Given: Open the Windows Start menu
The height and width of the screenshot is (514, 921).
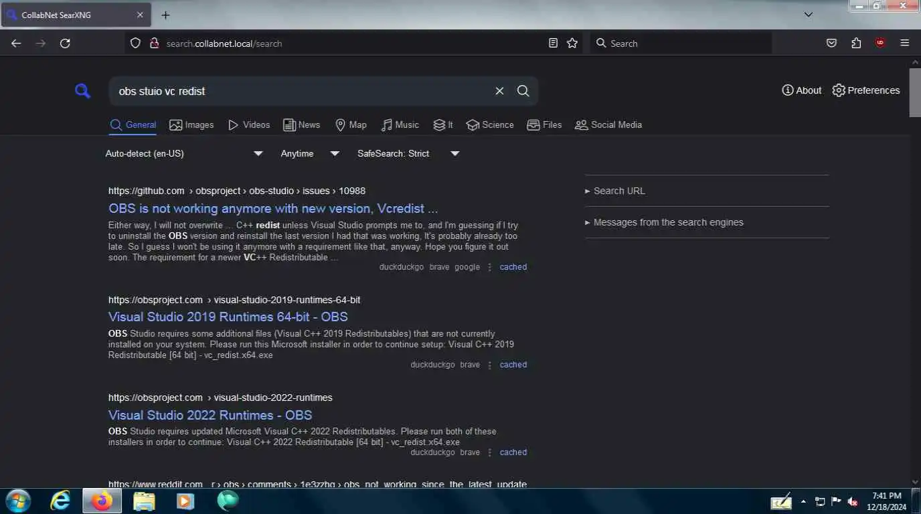Looking at the screenshot, I should (x=17, y=501).
